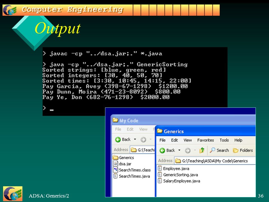Click the Pay Garcia, Avey output line
The image size is (269, 202).
115,86
